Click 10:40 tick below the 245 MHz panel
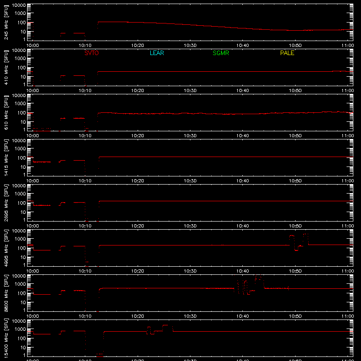The image size is (361, 361). (x=243, y=46)
